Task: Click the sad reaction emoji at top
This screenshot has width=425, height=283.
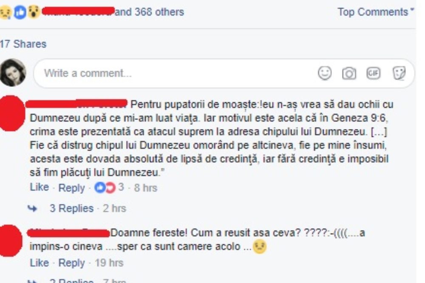Action: 6,12
